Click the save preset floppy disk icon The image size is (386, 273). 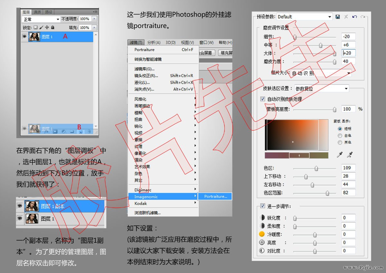click(338, 17)
